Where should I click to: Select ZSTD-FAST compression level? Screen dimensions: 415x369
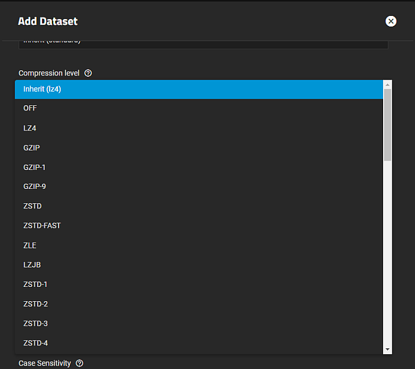point(199,226)
